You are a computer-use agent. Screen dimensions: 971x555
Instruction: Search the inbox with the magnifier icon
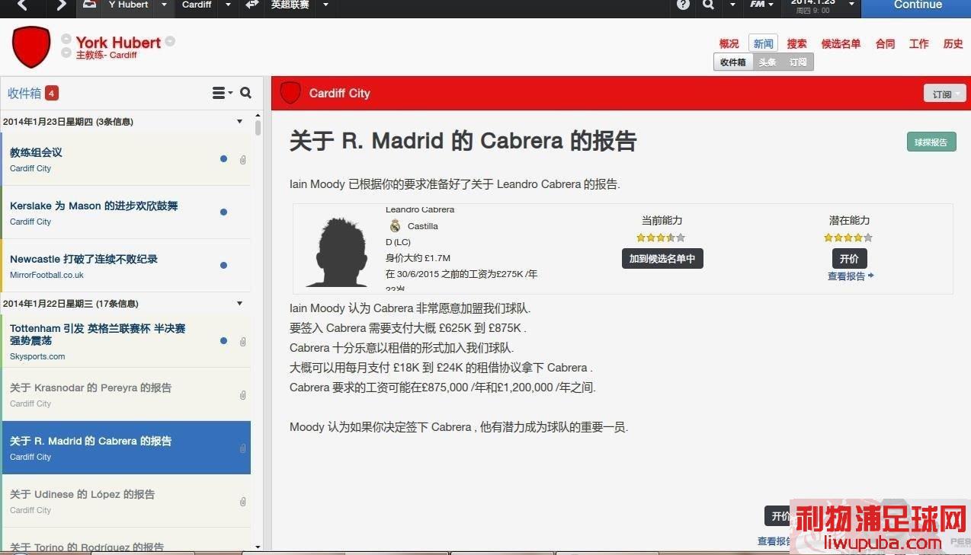(x=245, y=93)
